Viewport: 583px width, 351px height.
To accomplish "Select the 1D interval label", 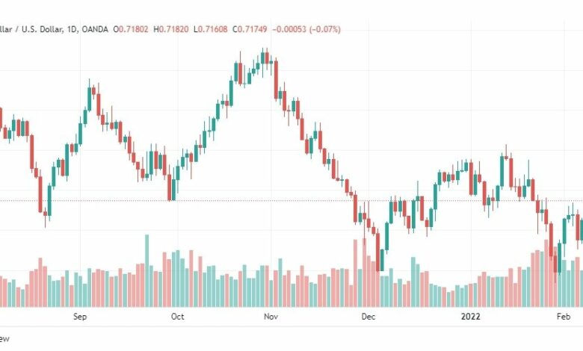I will click(73, 29).
